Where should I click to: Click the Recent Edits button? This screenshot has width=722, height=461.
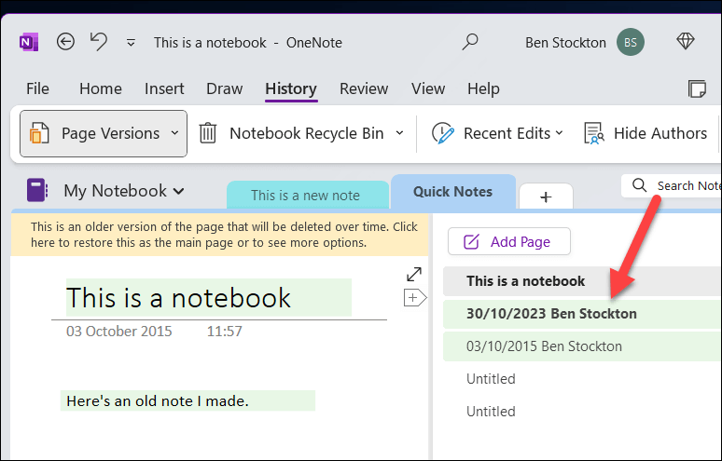click(x=499, y=133)
